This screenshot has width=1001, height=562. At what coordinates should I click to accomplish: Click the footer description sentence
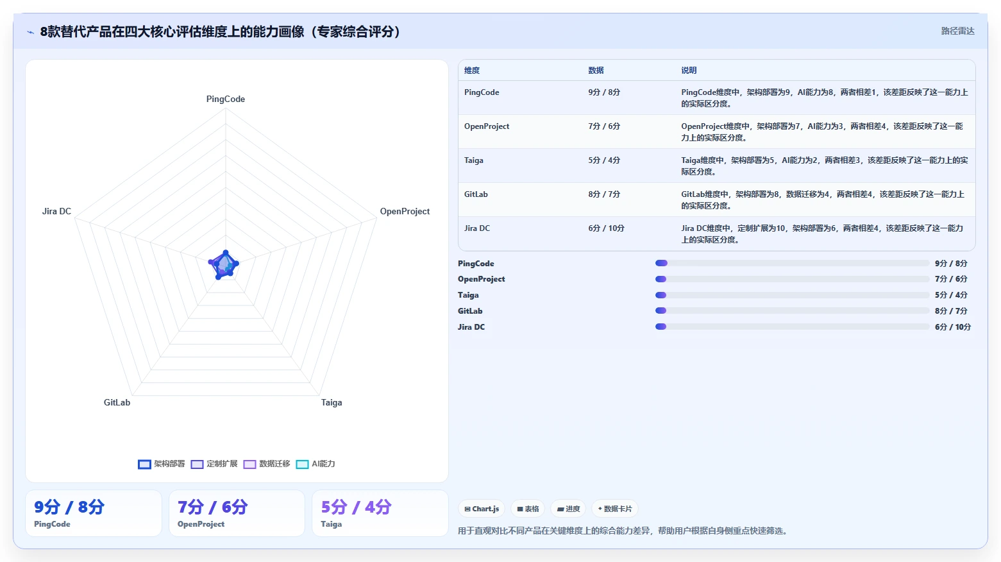(x=624, y=531)
